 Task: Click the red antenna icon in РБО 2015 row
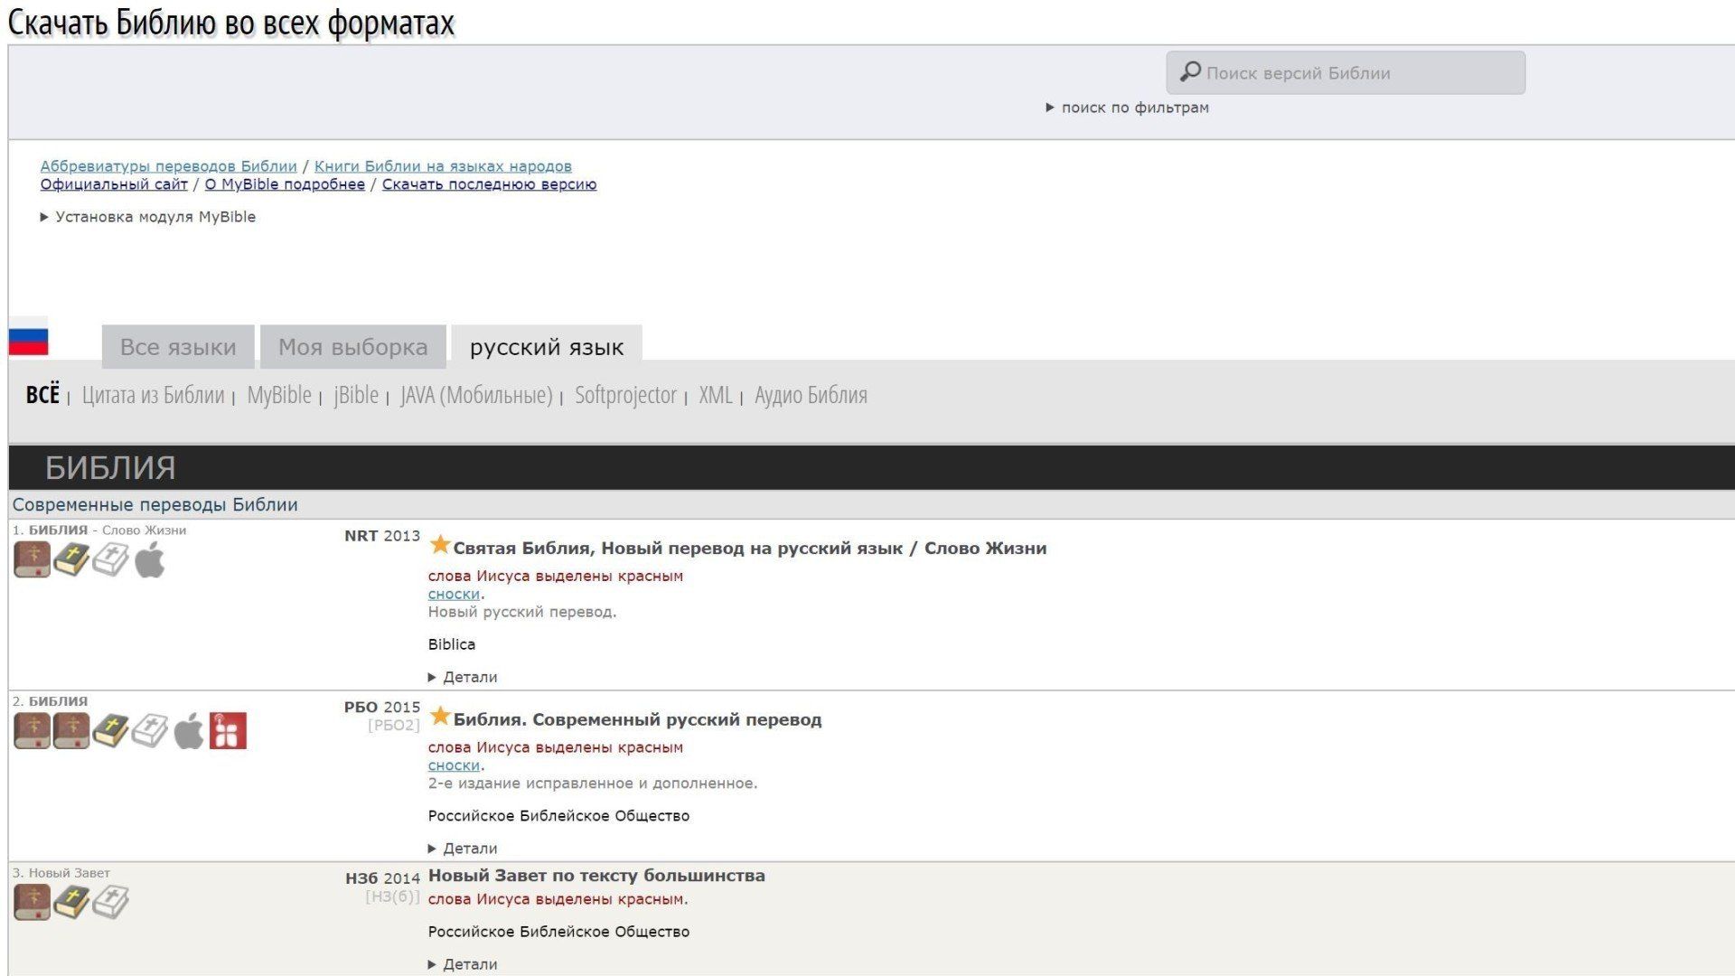click(228, 731)
